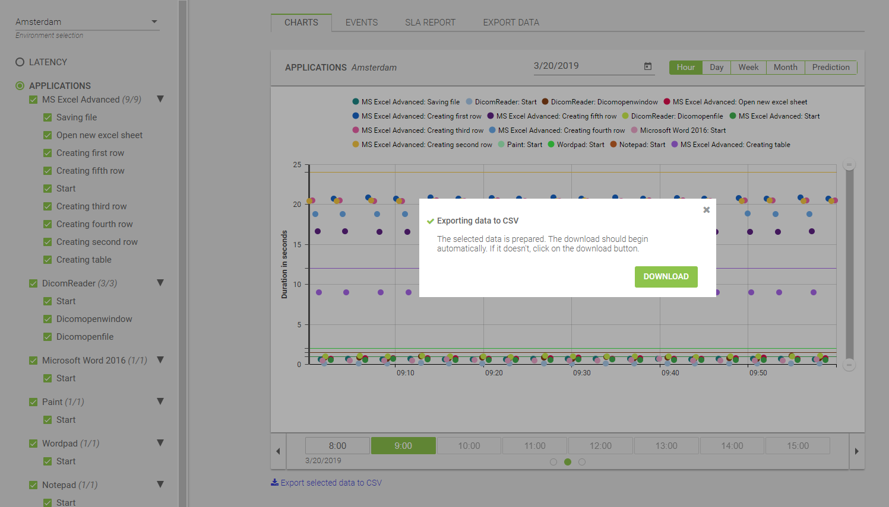The width and height of the screenshot is (889, 507).
Task: Click legend entry Notepad: Start
Action: [x=638, y=145]
